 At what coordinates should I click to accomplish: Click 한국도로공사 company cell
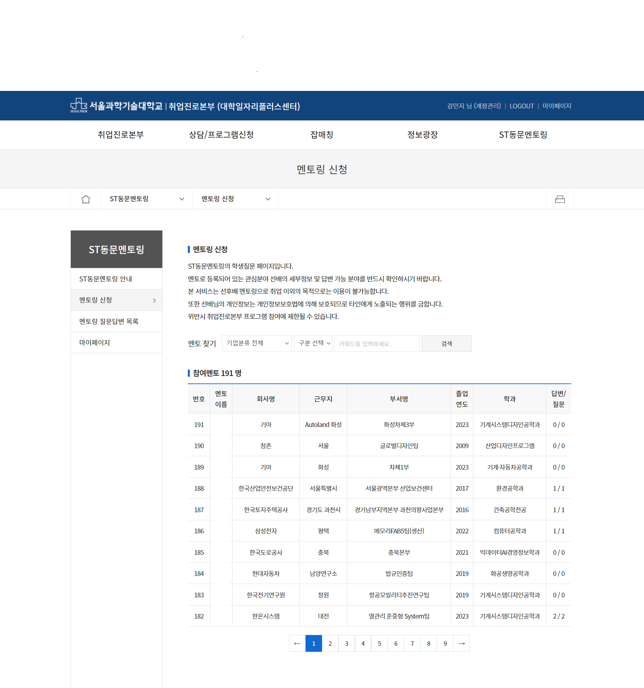(x=266, y=552)
